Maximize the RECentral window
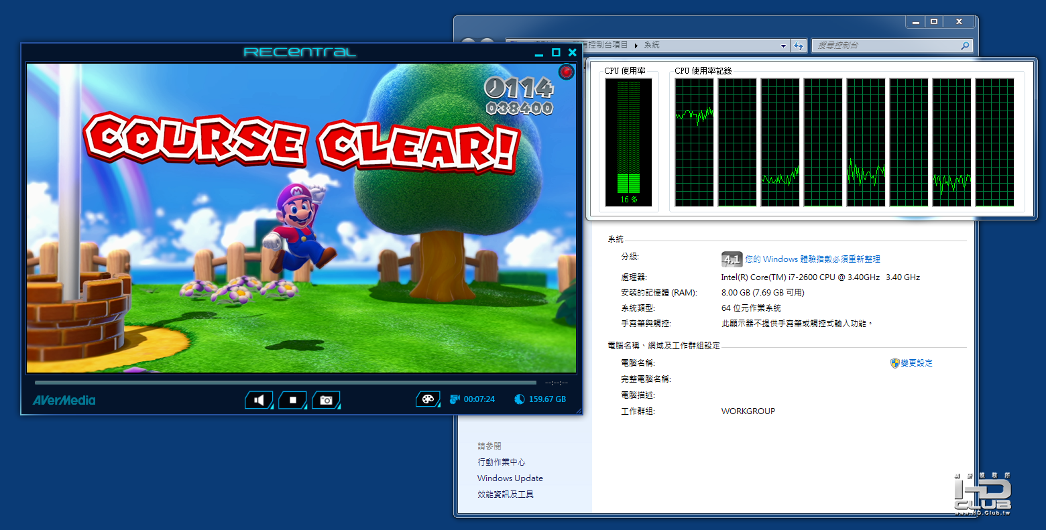1046x530 pixels. coord(556,52)
